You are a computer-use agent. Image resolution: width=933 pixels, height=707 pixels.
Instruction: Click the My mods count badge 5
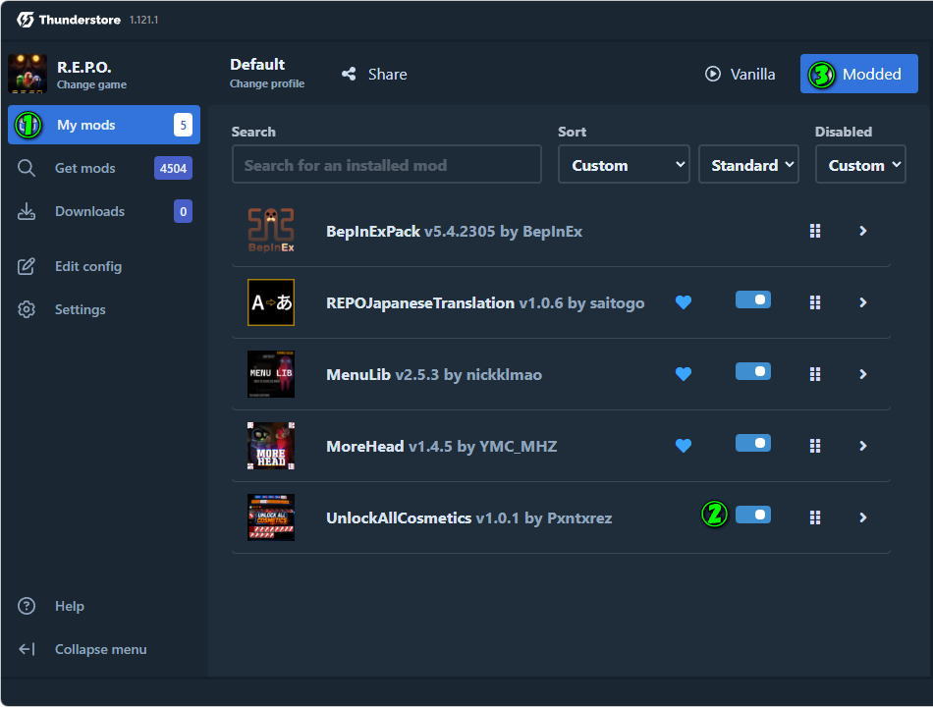183,125
